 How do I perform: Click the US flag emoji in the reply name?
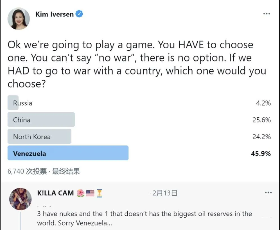click(90, 193)
